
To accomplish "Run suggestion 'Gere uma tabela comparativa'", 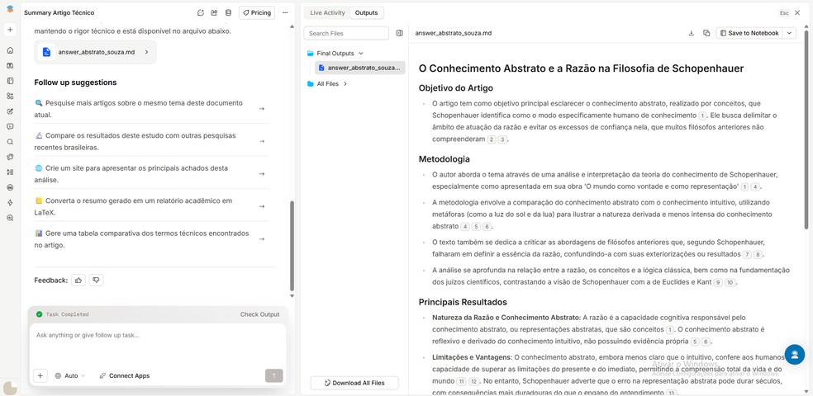I will click(151, 239).
